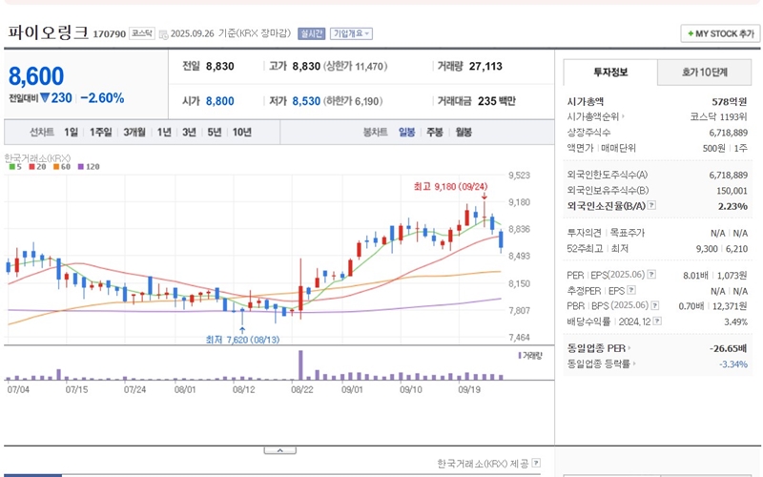The width and height of the screenshot is (763, 477).
Task: Open the 기업개요 dropdown
Action: tap(351, 33)
